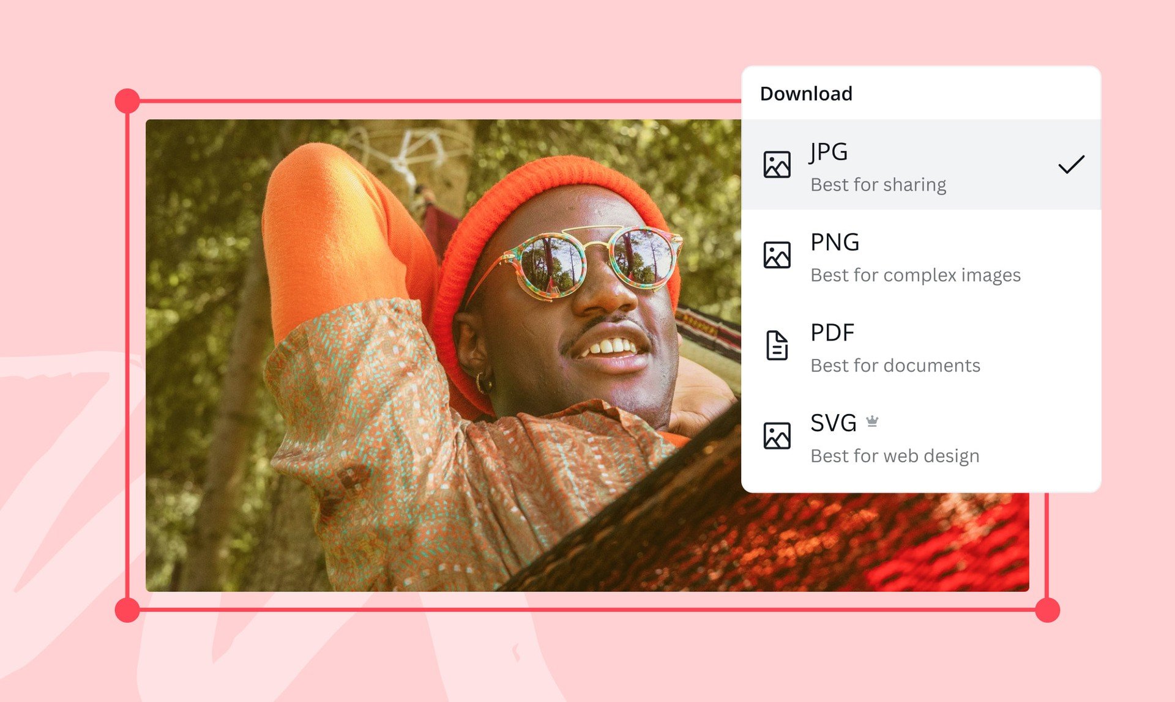Click the PDF document file icon
This screenshot has height=702, width=1175.
(777, 345)
